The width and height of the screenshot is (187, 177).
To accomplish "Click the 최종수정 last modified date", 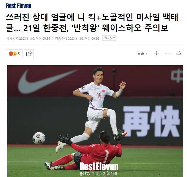I will 77,39.
